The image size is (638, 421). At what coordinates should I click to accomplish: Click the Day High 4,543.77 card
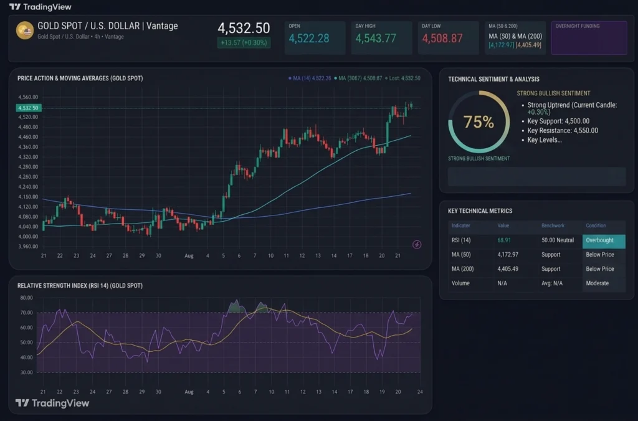[x=382, y=37]
